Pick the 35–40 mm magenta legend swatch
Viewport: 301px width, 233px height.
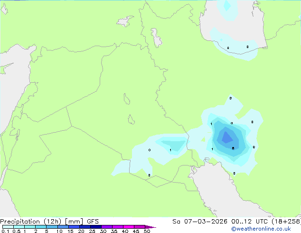click(x=118, y=227)
